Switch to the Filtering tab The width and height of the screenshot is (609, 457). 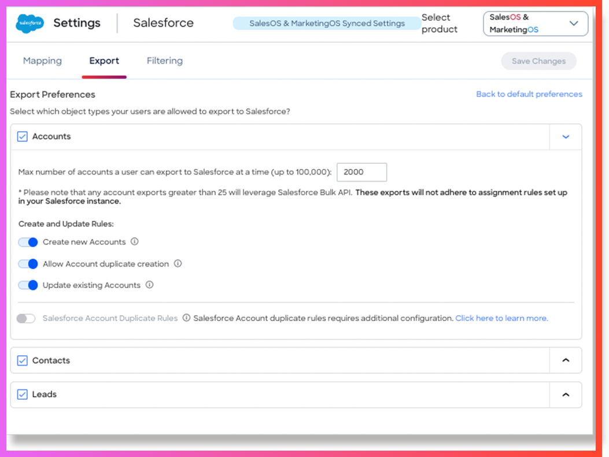click(x=164, y=60)
